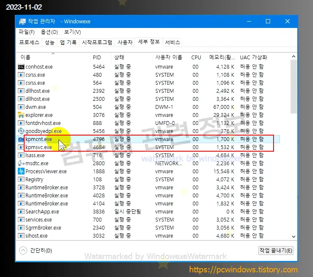313x277 pixels.
Task: Click the Registry process icon
Action: pos(21,179)
